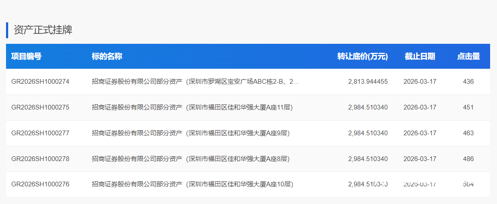Screen dimensions: 497x204
Task: Open project number GR2026SH1000276
Action: pos(40,184)
